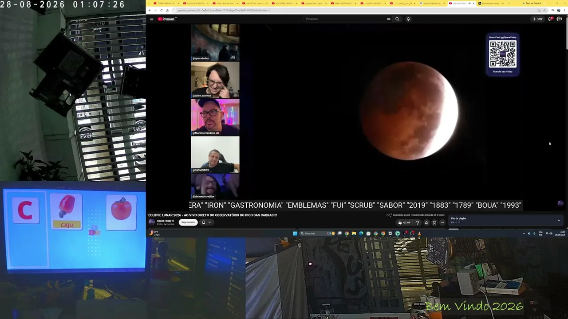Go back with the browser back arrow
The height and width of the screenshot is (319, 568).
pyautogui.click(x=150, y=10)
